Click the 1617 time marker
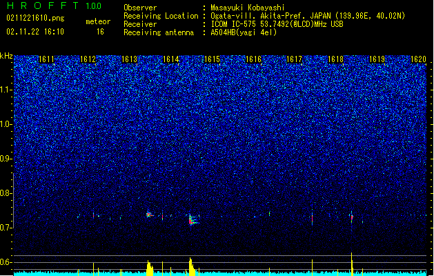Image resolution: width=434 pixels, height=276 pixels. click(294, 59)
